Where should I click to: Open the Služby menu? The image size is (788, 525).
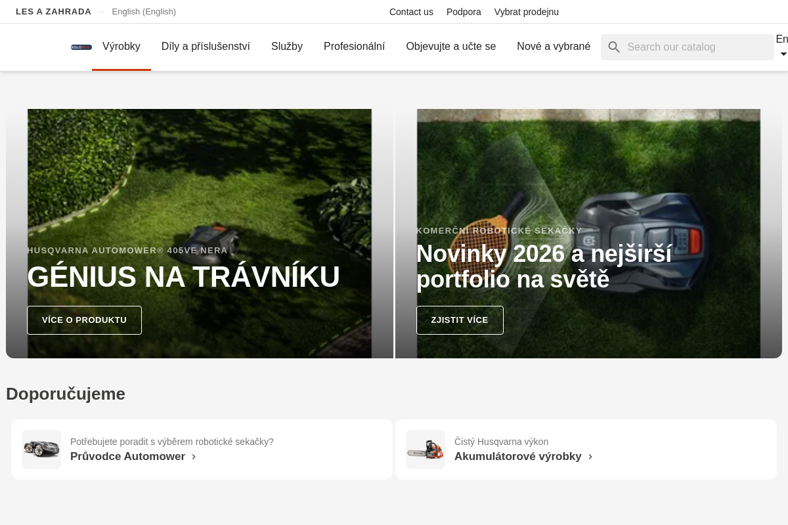point(287,47)
